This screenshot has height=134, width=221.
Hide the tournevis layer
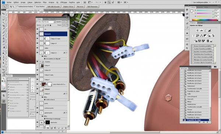[x=37, y=34]
